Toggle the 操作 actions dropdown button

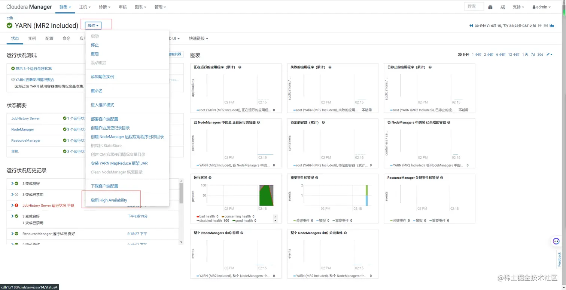[x=93, y=25]
